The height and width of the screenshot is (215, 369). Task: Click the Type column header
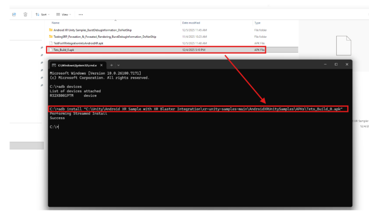(257, 23)
